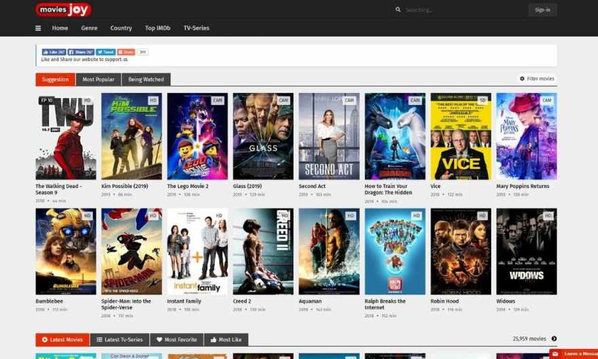The image size is (598, 359).
Task: Open the Leave a Message chat widget
Action: click(x=574, y=354)
